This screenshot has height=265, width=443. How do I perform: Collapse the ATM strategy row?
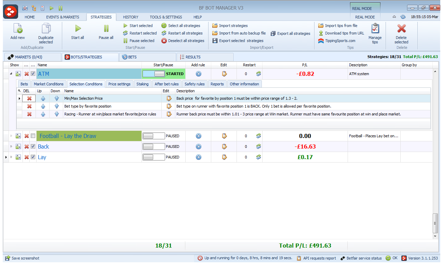point(11,74)
